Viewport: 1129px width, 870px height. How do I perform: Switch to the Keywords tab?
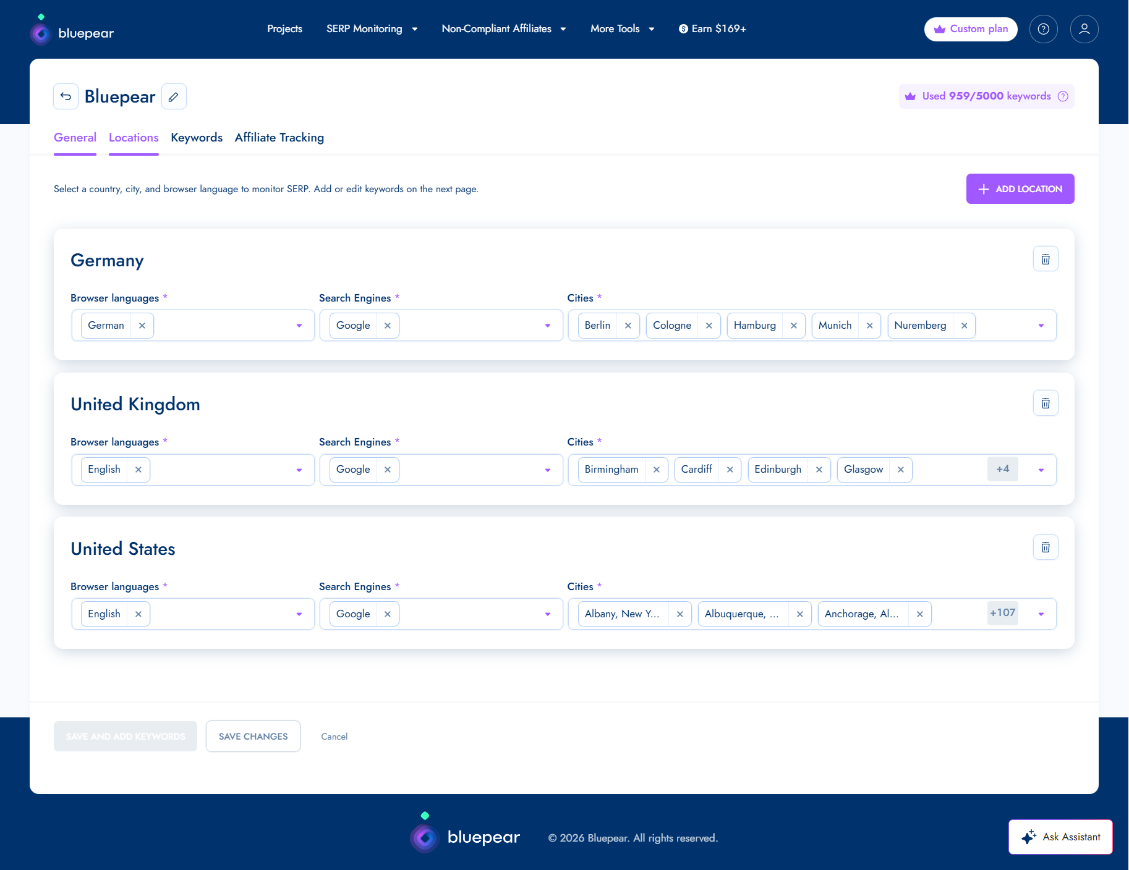[x=197, y=138]
